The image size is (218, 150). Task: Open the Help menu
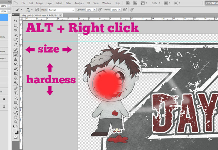click(x=117, y=3)
